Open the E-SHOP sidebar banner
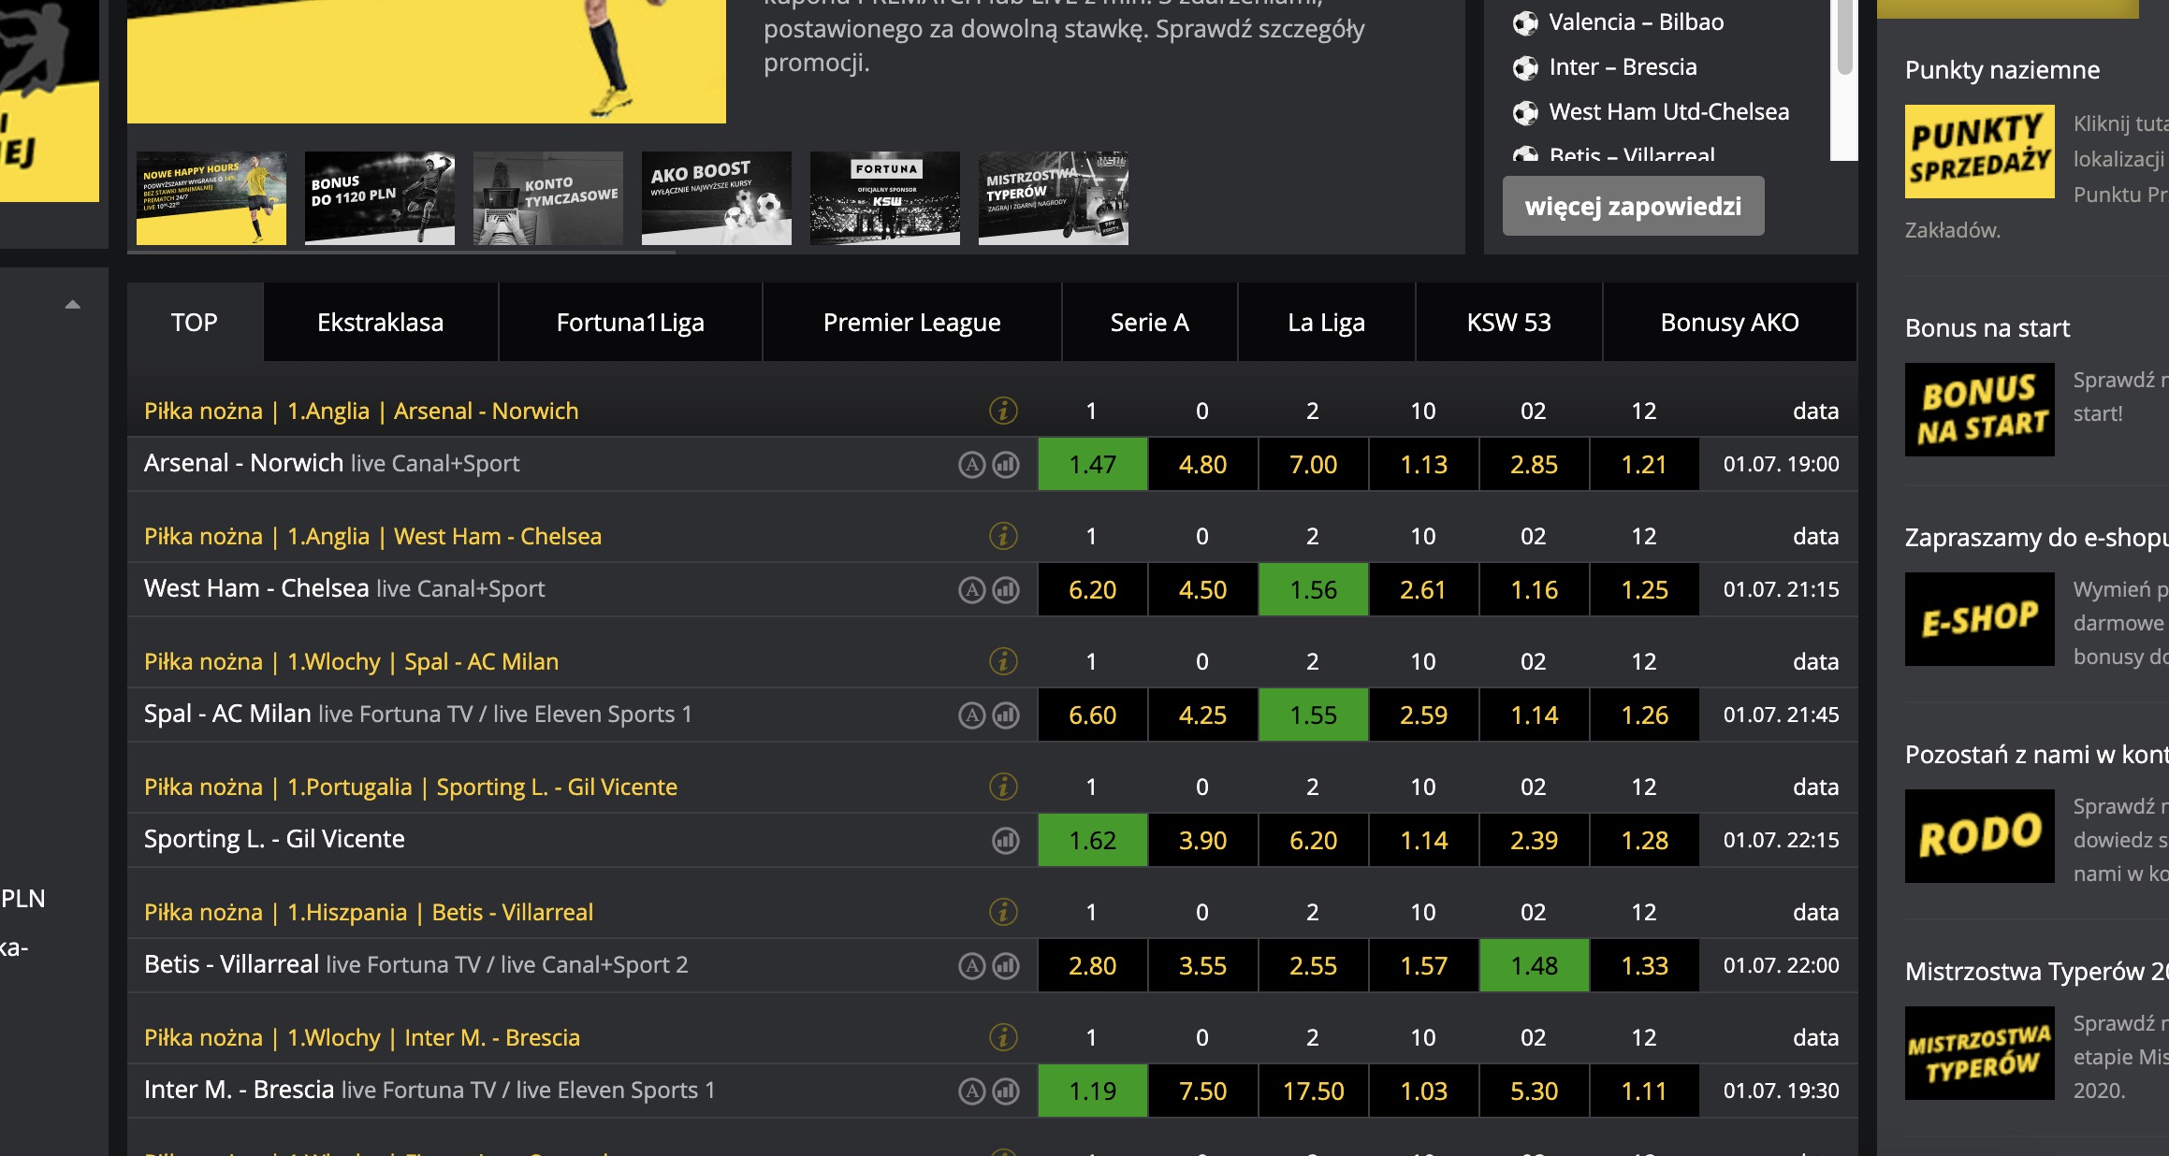Screen dimensions: 2169x1156 (1980, 619)
